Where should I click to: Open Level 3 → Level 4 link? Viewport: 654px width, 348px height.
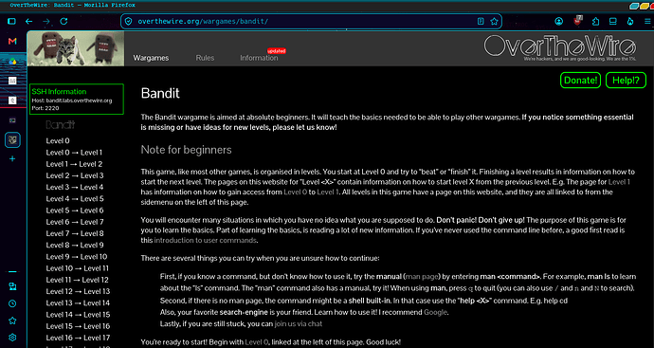pyautogui.click(x=75, y=187)
